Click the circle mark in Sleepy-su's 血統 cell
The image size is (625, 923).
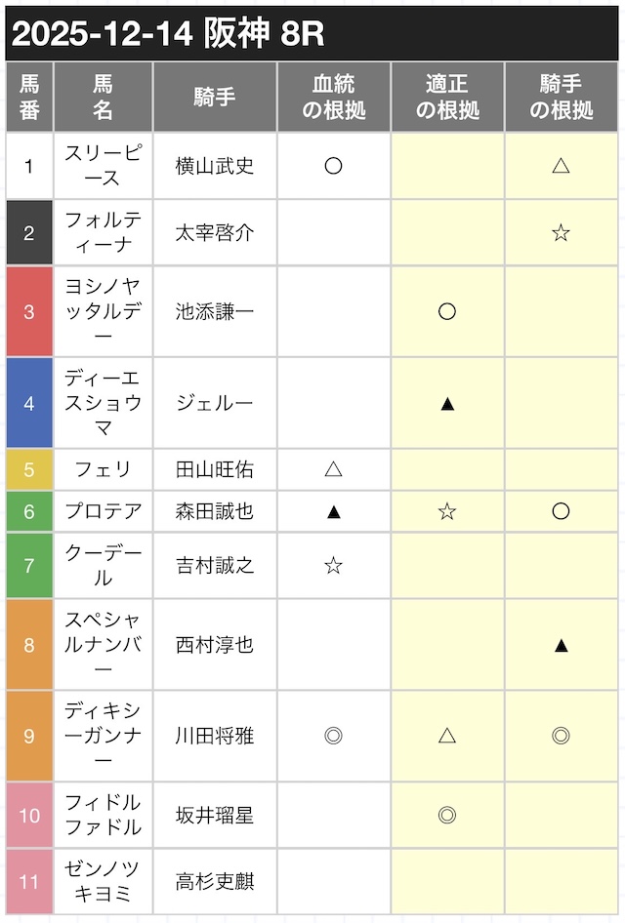click(x=333, y=166)
